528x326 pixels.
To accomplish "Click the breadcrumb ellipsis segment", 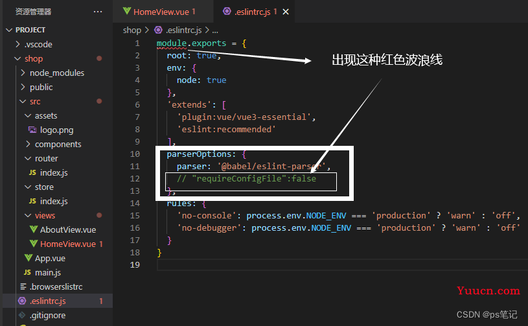I will [x=215, y=30].
